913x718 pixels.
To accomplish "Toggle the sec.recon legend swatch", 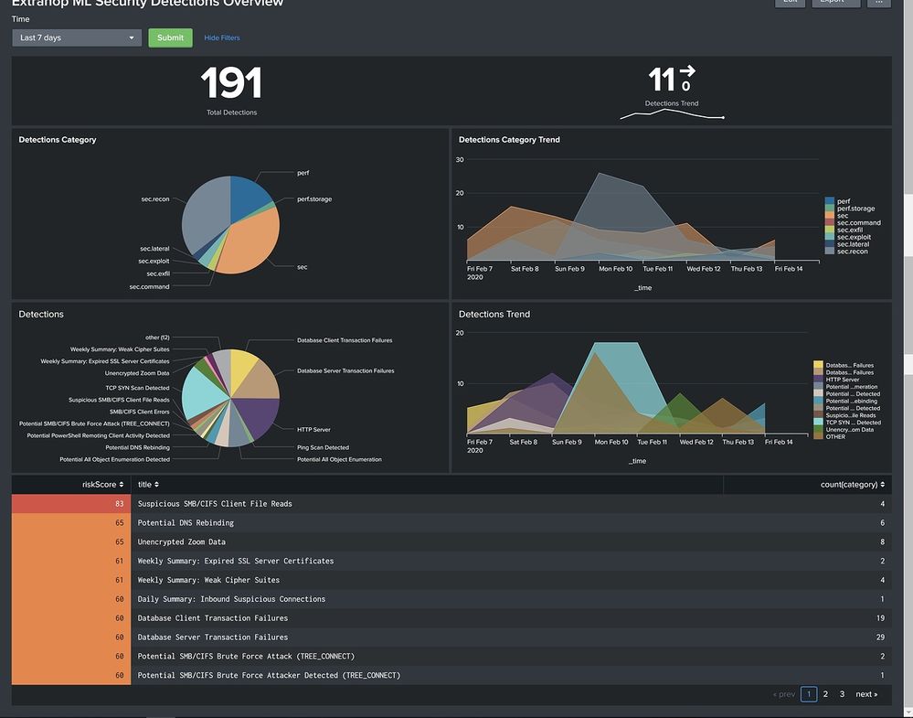I will click(x=830, y=251).
